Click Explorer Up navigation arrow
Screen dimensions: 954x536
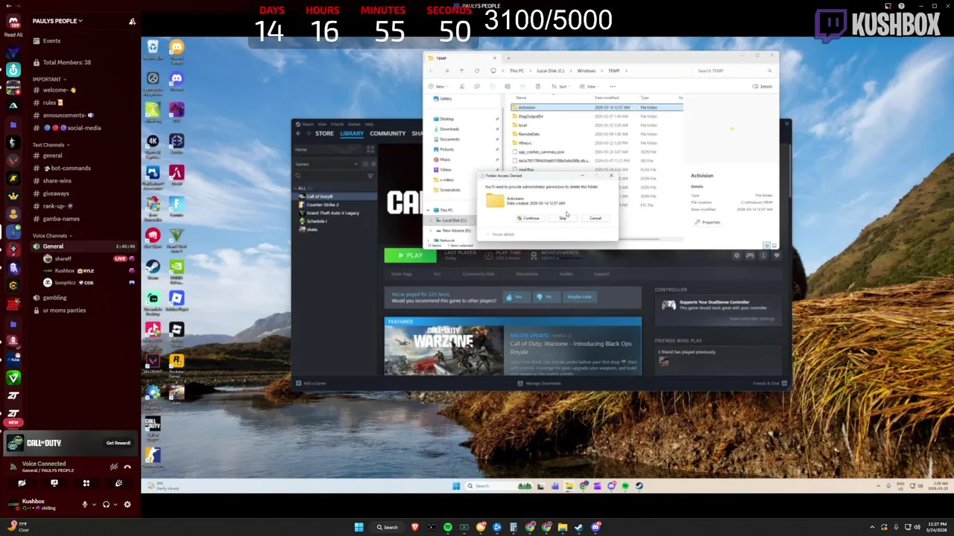click(x=461, y=71)
